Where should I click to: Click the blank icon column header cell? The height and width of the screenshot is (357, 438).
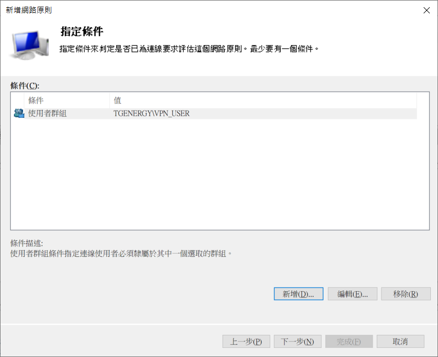click(17, 100)
